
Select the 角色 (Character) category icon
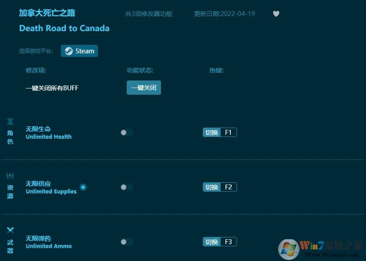(10, 120)
